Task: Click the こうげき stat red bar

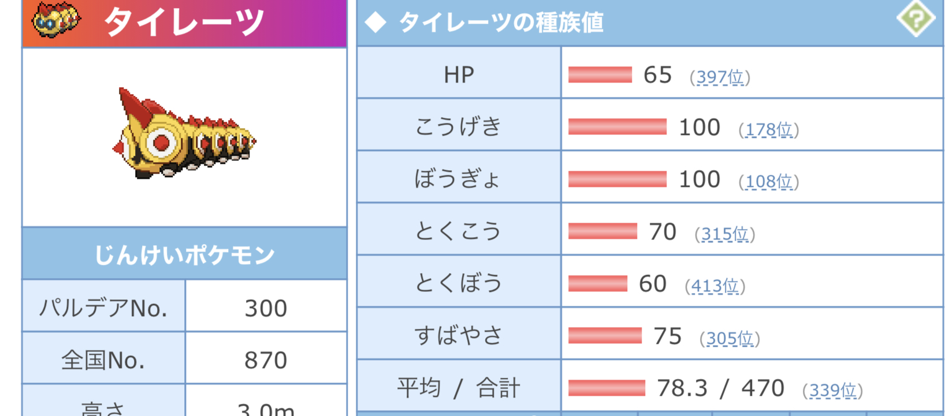Action: (617, 127)
